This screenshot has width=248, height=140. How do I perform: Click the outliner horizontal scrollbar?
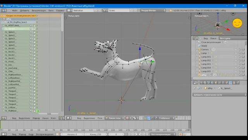click(219, 78)
